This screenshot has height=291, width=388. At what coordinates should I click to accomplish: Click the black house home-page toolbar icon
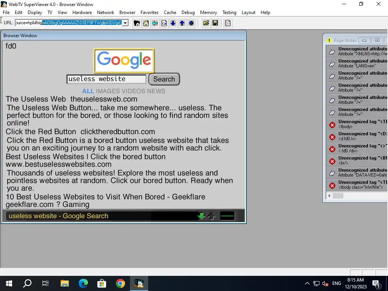[x=136, y=23]
